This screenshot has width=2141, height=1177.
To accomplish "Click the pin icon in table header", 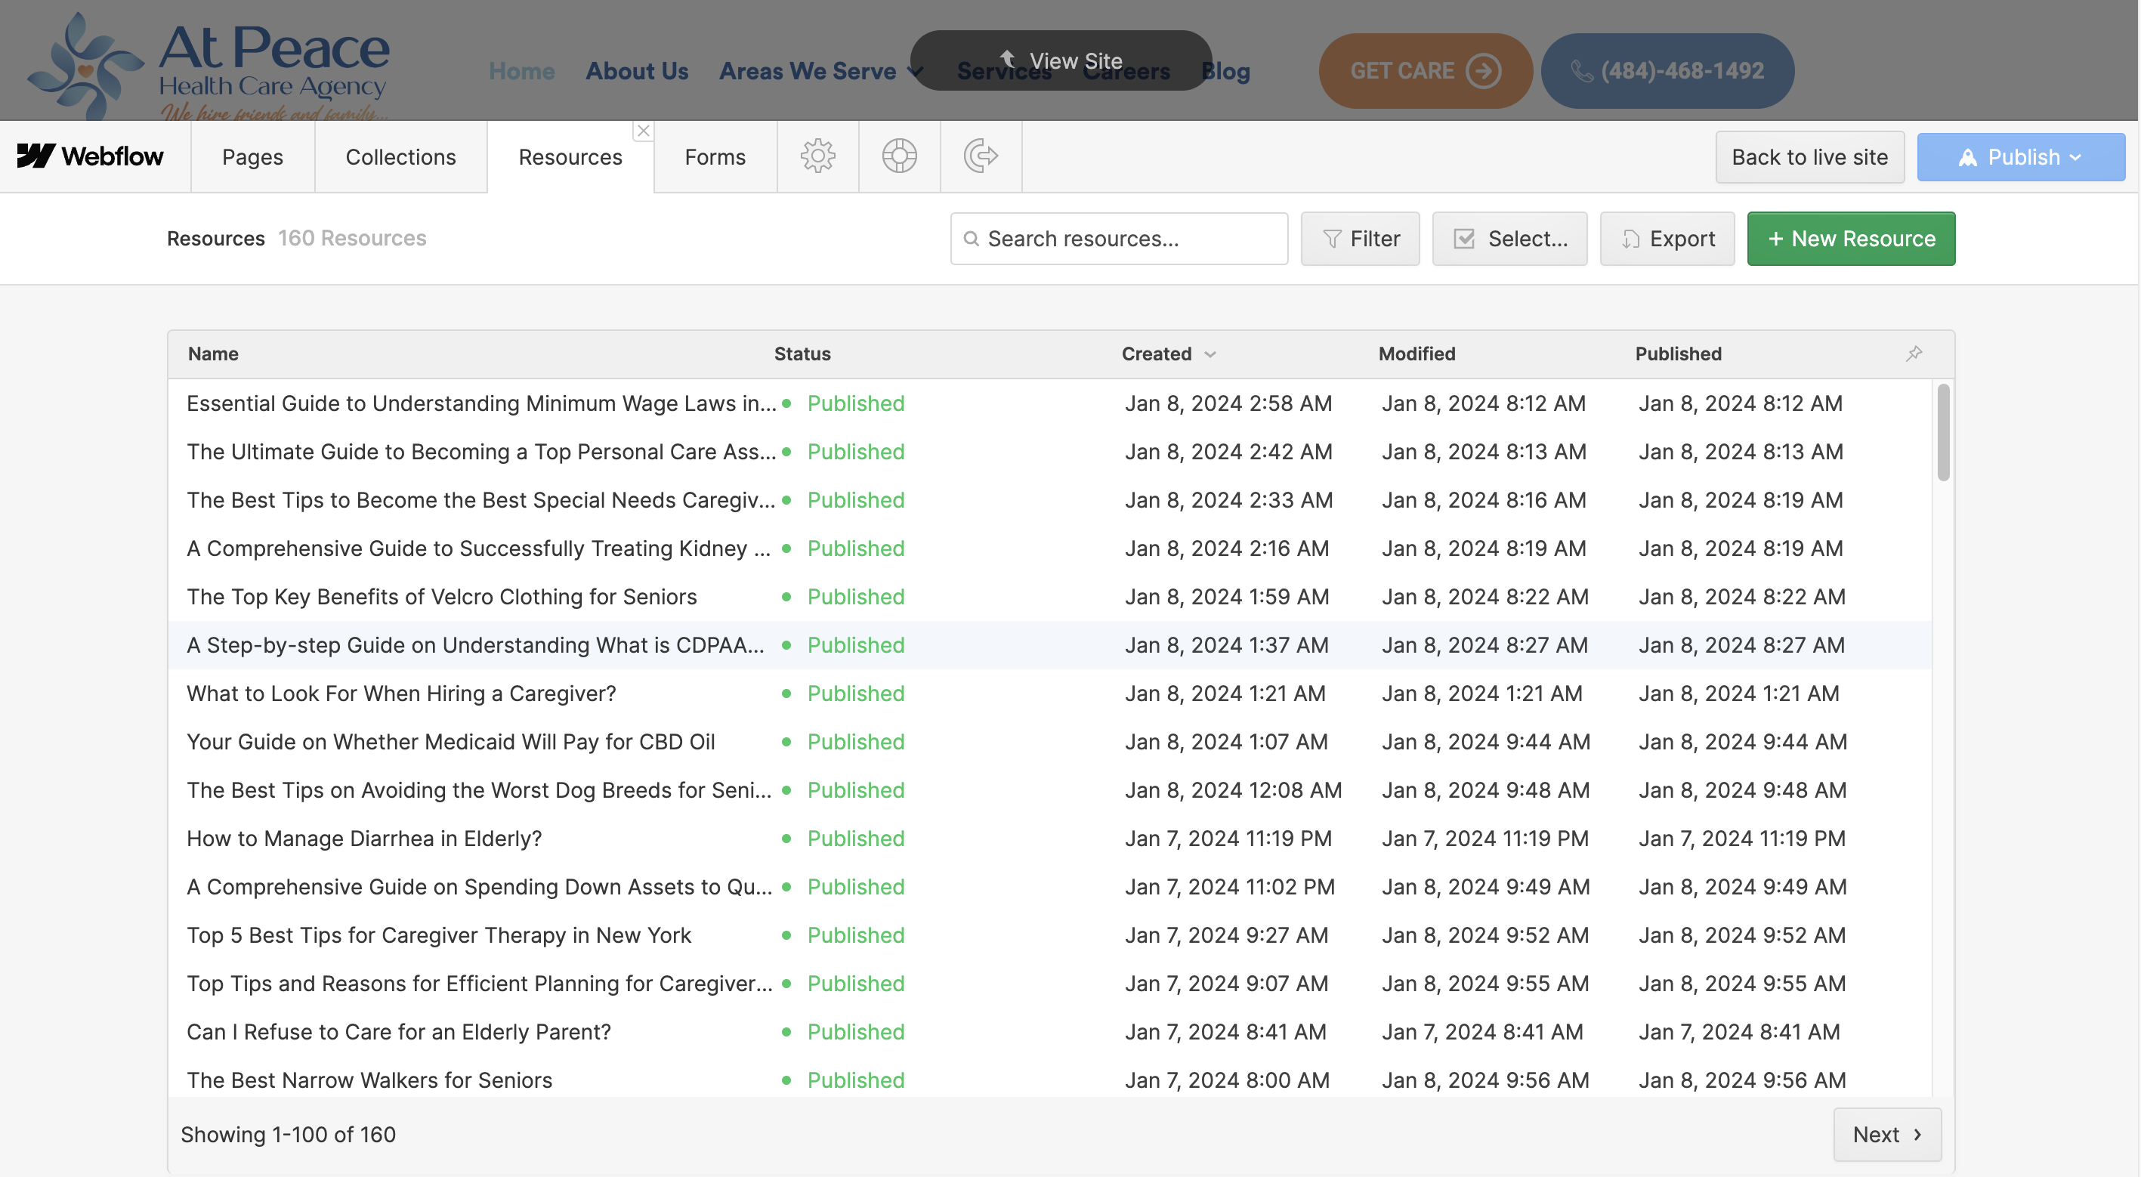I will click(1914, 354).
